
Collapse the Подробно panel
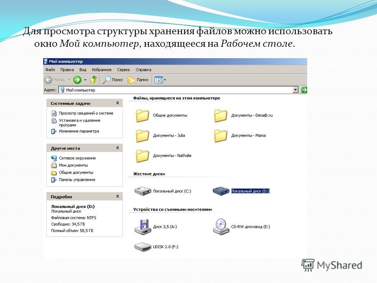click(x=117, y=197)
